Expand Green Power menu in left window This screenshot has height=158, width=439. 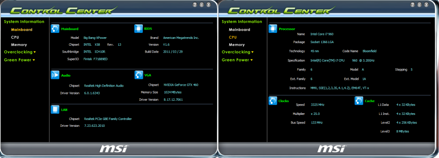(x=20, y=60)
